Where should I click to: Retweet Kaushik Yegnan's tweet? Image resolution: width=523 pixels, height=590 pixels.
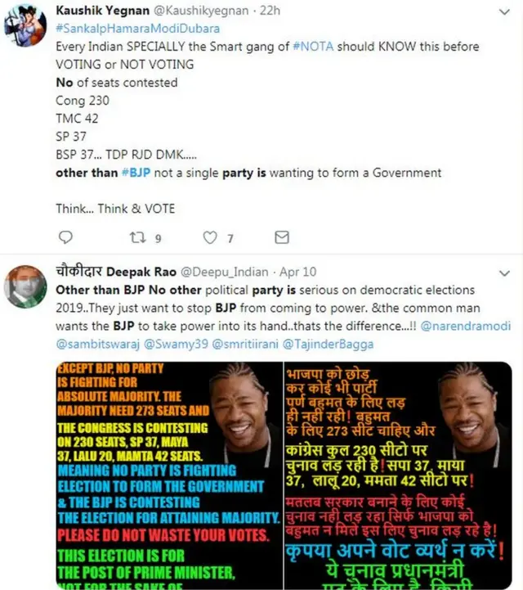(x=137, y=237)
